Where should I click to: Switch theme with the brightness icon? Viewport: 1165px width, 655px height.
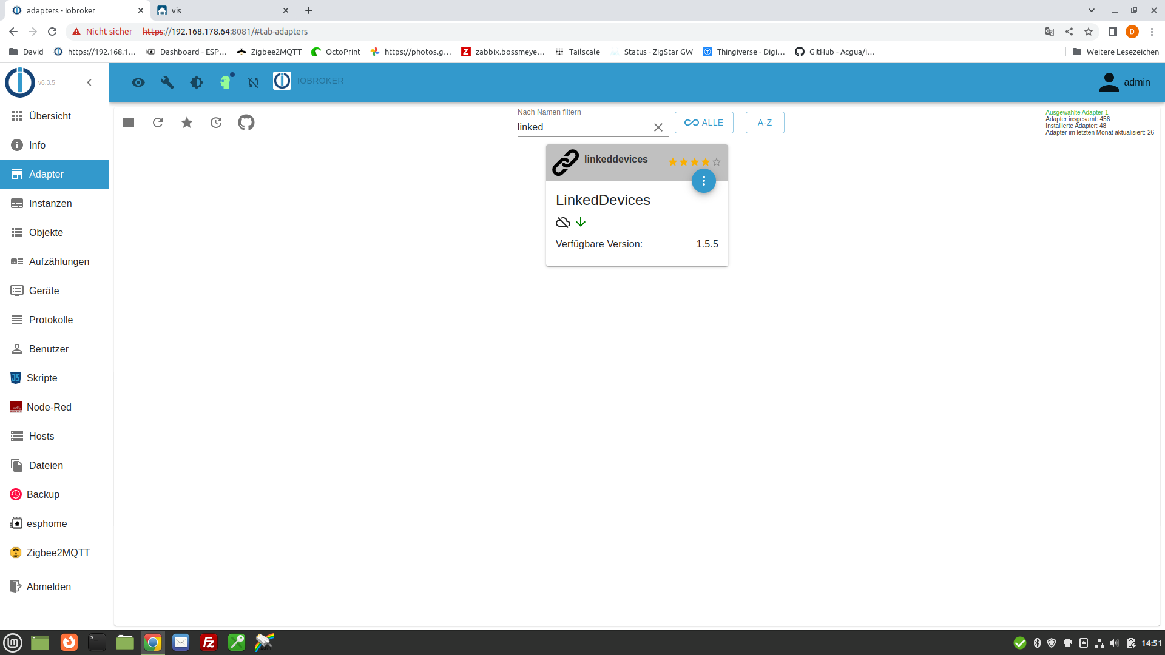click(197, 82)
